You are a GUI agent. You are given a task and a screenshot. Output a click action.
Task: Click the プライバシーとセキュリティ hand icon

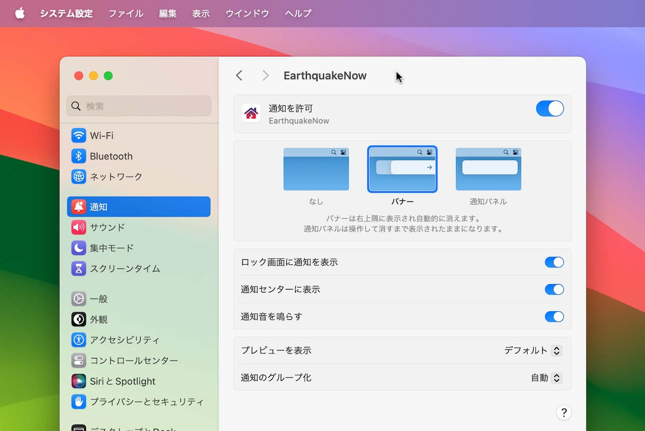(79, 402)
